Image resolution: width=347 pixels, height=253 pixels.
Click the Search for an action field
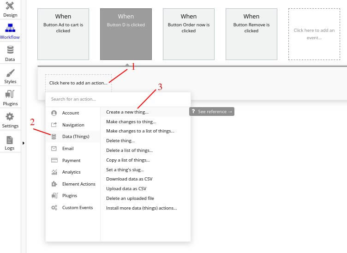[118, 99]
